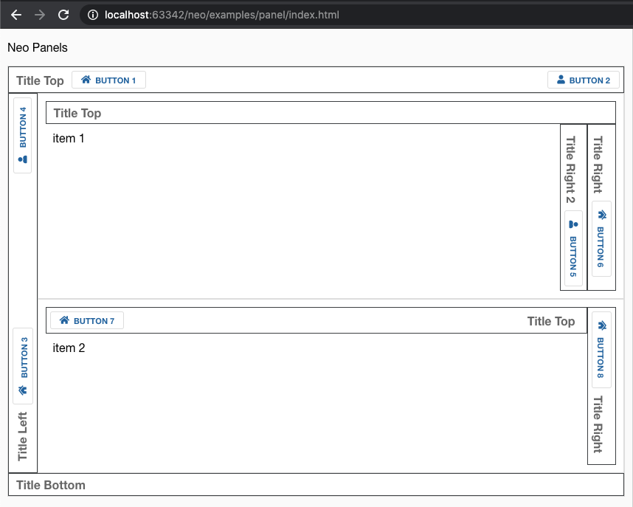Click vertical Button 4 in left header

(23, 135)
